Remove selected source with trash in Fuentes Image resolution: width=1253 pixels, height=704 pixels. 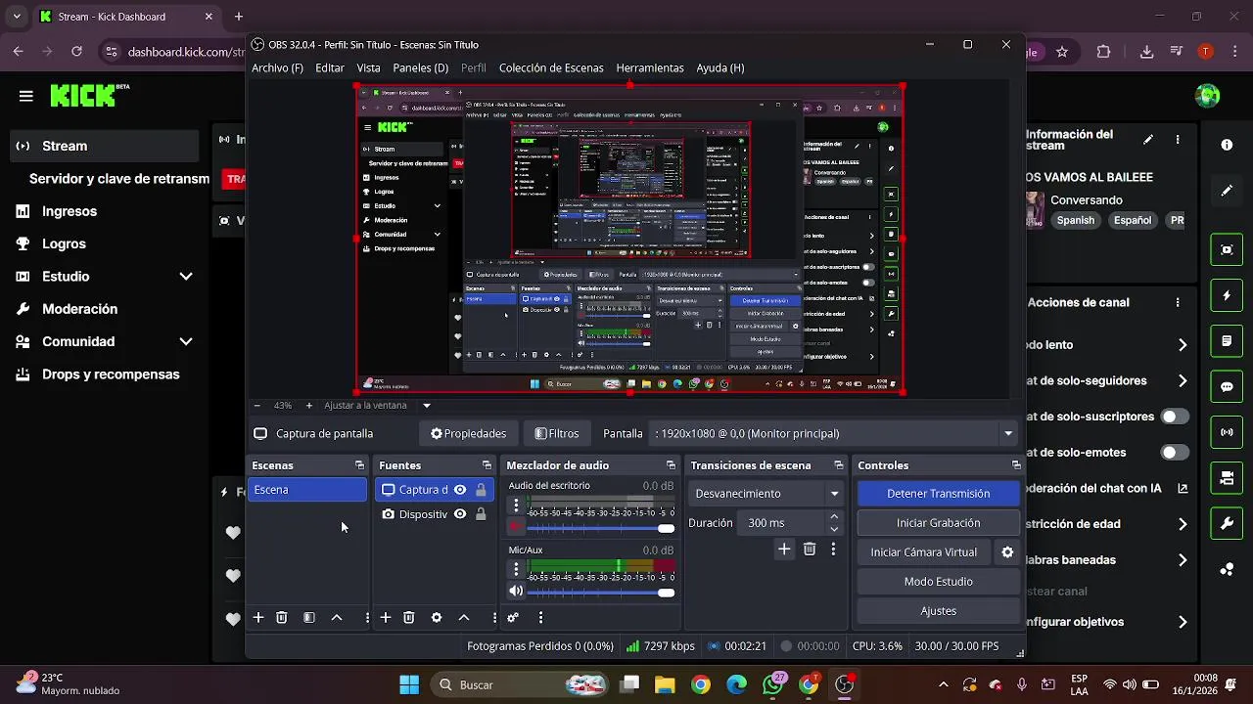pos(409,618)
